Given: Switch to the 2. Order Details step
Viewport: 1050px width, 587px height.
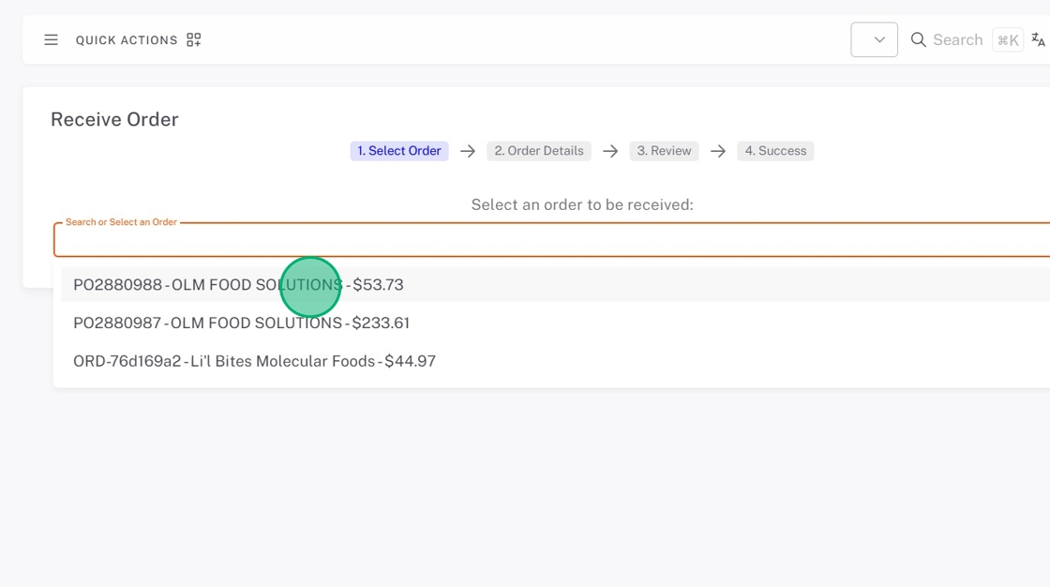Looking at the screenshot, I should (539, 151).
